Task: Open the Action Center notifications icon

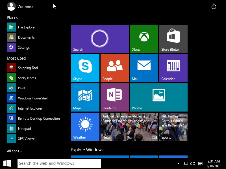Action: 201,164
